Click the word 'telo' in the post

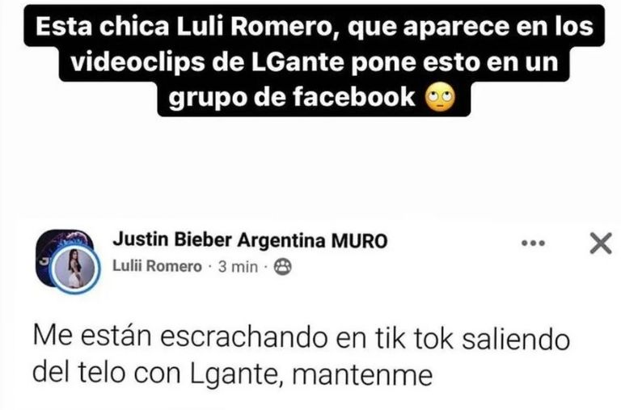[x=101, y=373]
